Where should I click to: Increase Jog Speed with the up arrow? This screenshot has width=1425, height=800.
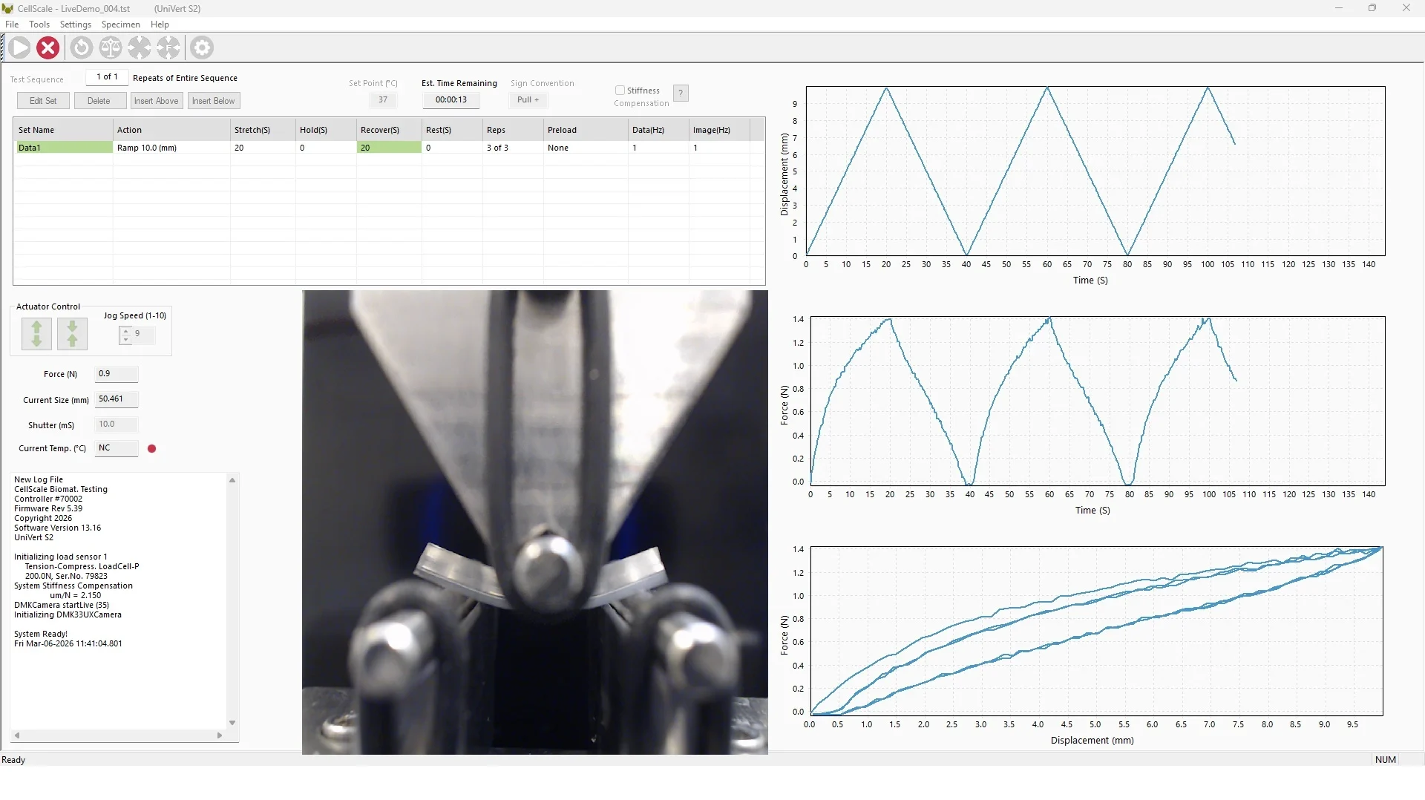click(x=126, y=330)
